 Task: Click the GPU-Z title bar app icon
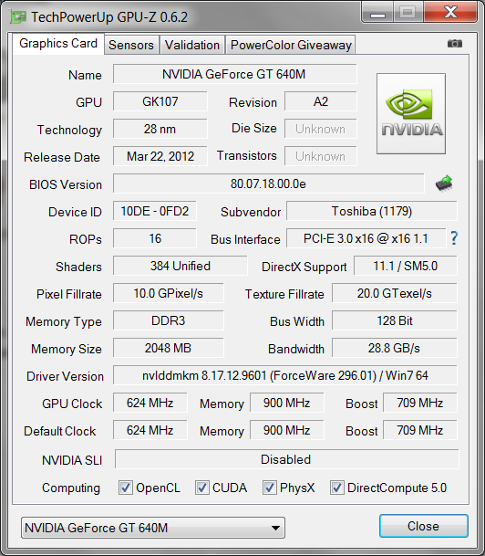[18, 17]
